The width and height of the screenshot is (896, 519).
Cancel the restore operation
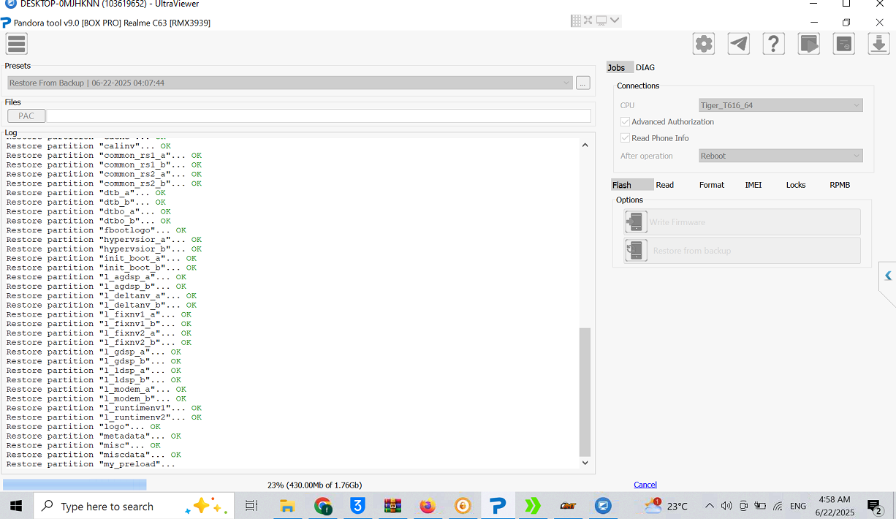click(645, 485)
